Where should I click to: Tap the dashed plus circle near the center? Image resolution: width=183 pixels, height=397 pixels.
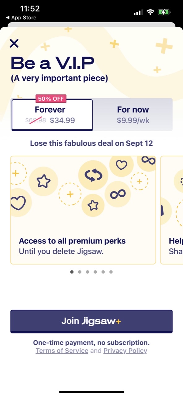point(70,194)
